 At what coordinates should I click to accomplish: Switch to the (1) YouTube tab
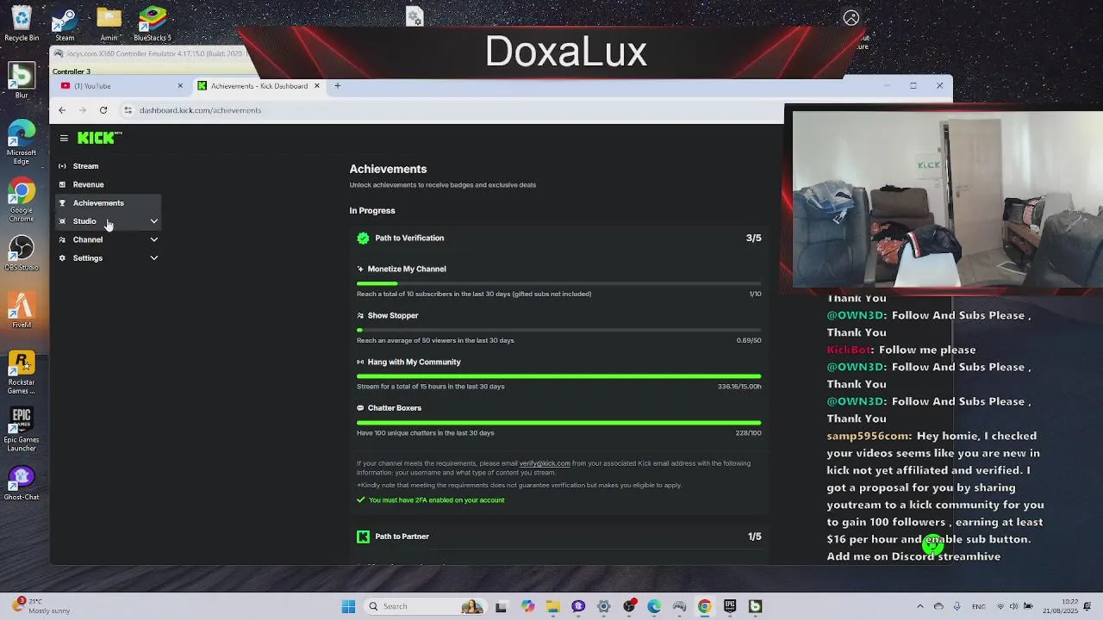(121, 86)
